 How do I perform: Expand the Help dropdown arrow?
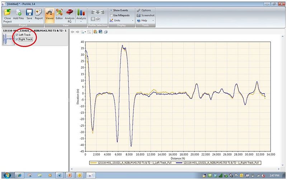point(153,21)
